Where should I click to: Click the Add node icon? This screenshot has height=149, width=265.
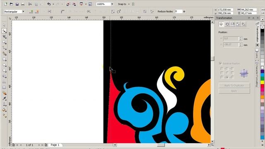(31, 12)
